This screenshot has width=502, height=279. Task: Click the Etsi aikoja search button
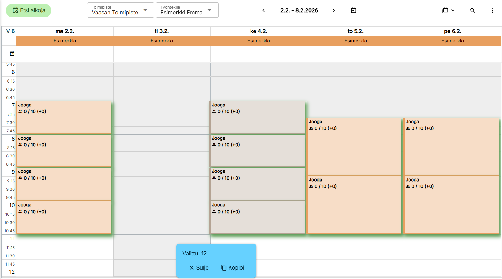coord(28,10)
